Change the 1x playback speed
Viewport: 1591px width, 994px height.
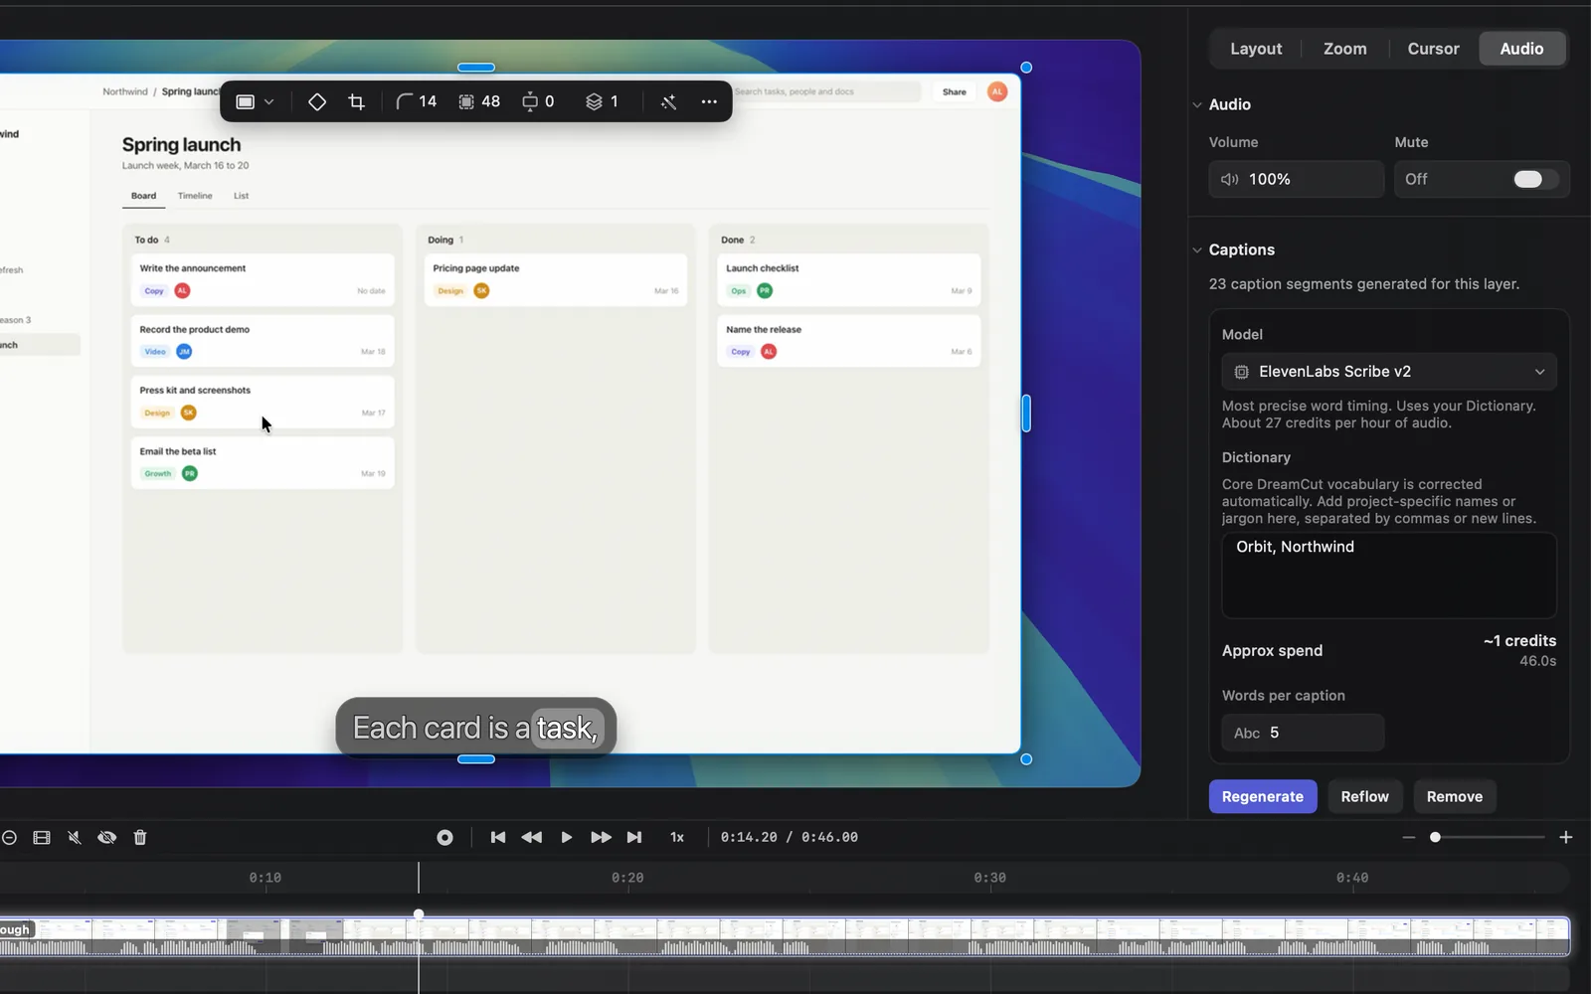click(677, 838)
